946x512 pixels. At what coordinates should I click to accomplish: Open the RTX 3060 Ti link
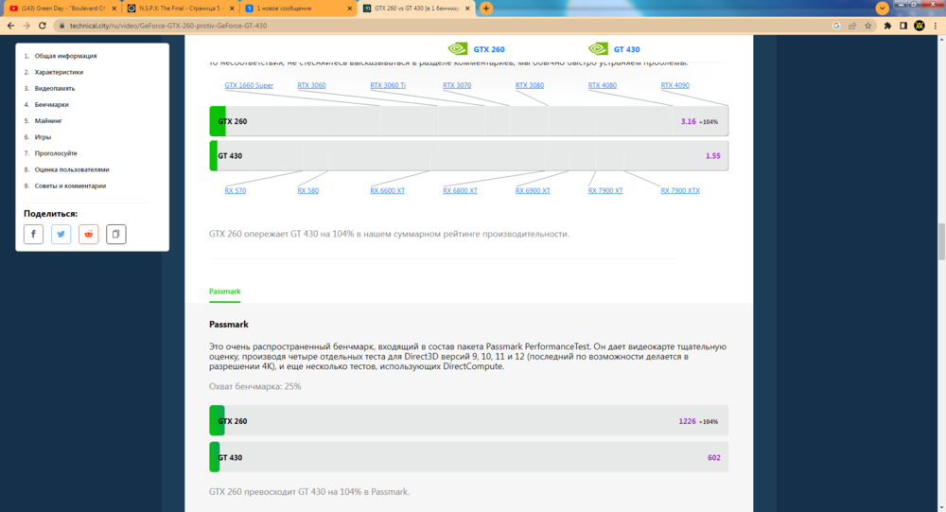(x=388, y=85)
